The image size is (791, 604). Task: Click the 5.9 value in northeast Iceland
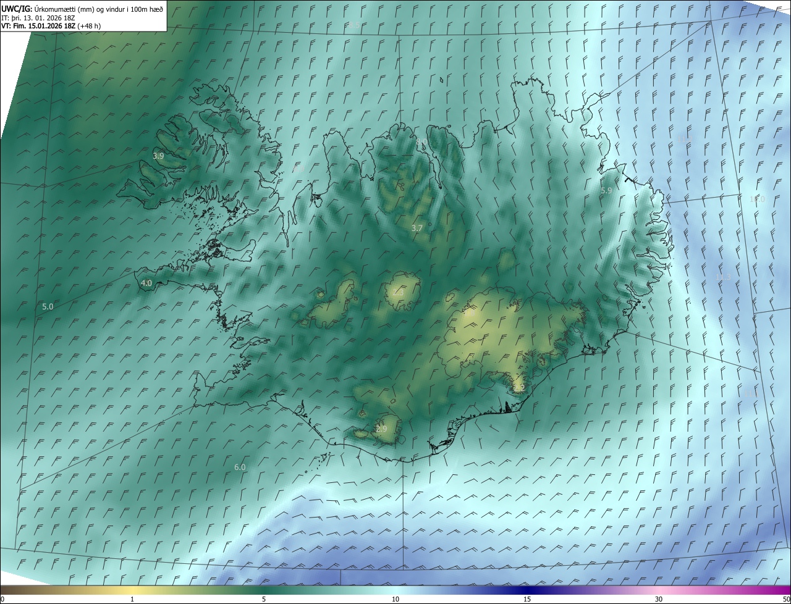[606, 191]
